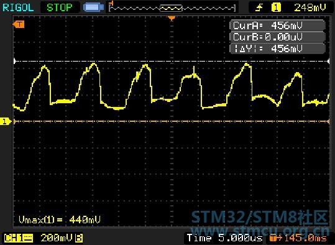Click the 200mV vertical scale value

coord(57,238)
